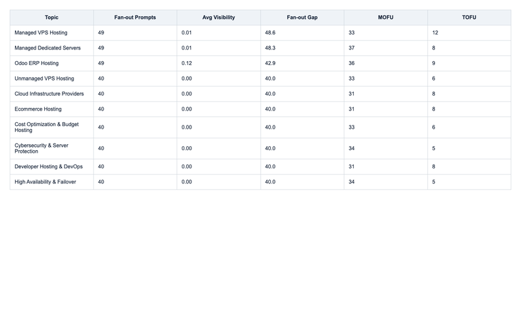The height and width of the screenshot is (325, 521).
Task: Click the 'TOFU' column header
Action: (x=469, y=18)
